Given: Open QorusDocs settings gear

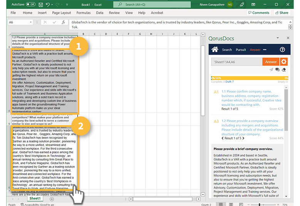Looking at the screenshot, I should click(283, 62).
